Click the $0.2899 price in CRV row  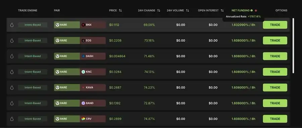115,119
